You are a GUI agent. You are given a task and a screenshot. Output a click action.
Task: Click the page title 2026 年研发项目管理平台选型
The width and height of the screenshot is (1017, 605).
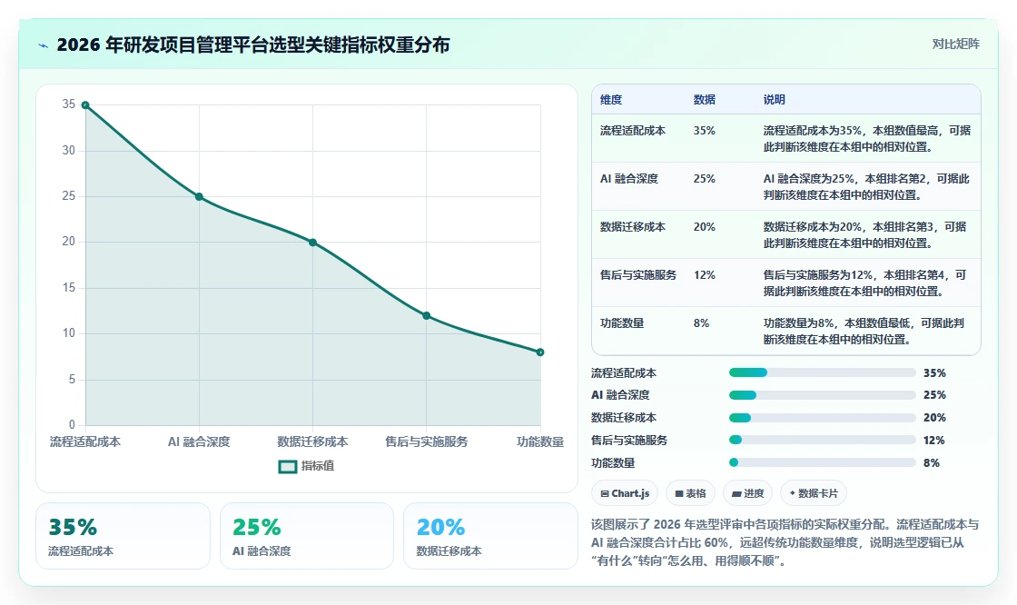pyautogui.click(x=253, y=45)
